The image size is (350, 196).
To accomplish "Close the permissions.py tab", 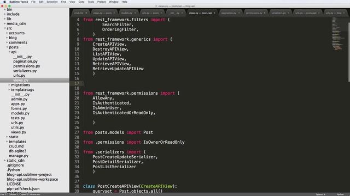I will coord(265,13).
